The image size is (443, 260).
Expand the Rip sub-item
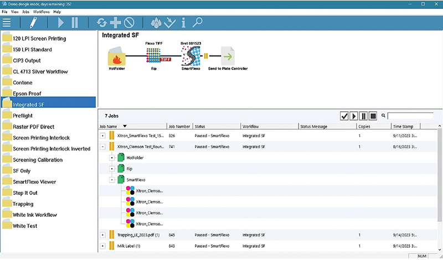click(112, 169)
